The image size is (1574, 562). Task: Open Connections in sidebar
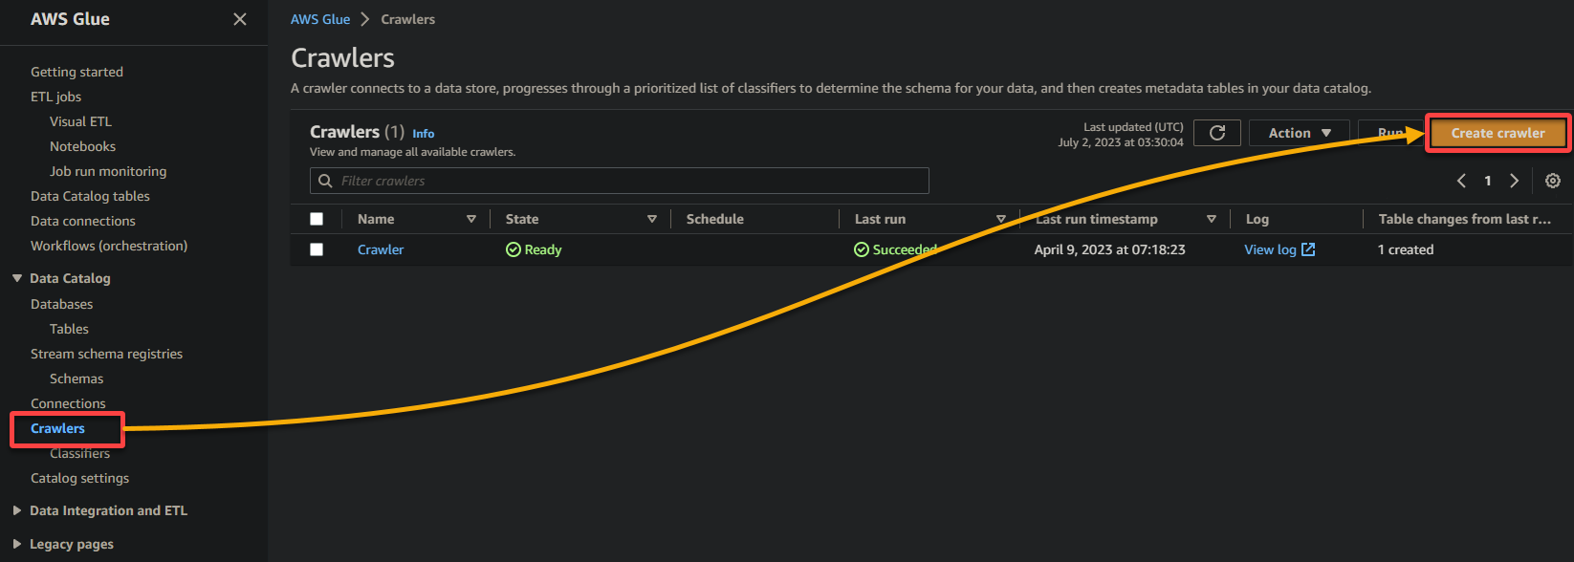(68, 403)
